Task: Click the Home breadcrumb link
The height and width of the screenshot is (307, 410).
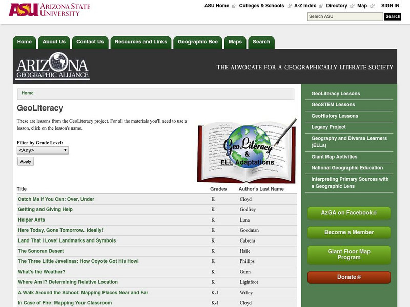Action: [28, 93]
